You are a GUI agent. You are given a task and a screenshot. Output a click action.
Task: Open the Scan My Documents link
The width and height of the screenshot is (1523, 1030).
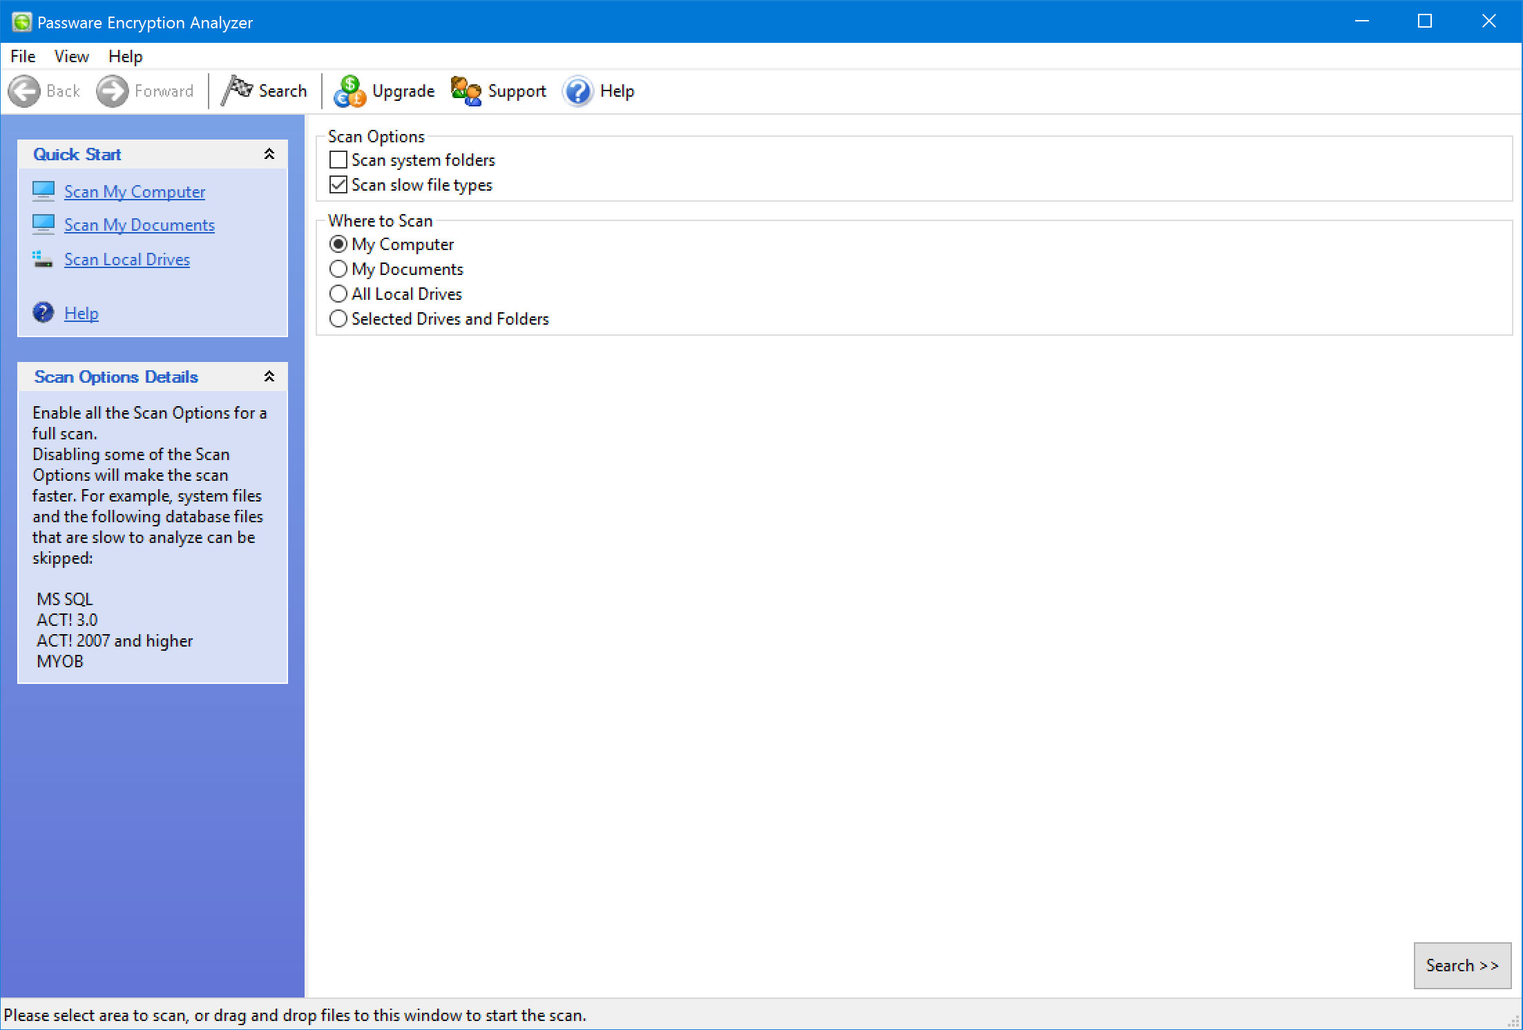click(x=139, y=225)
